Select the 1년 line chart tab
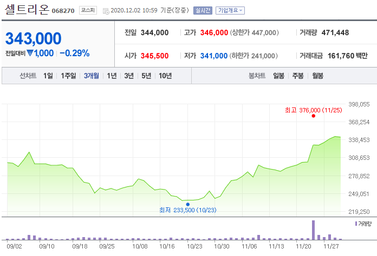 tap(112, 76)
